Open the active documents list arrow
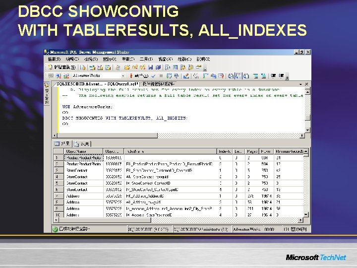357x268 pixels. (x=300, y=84)
